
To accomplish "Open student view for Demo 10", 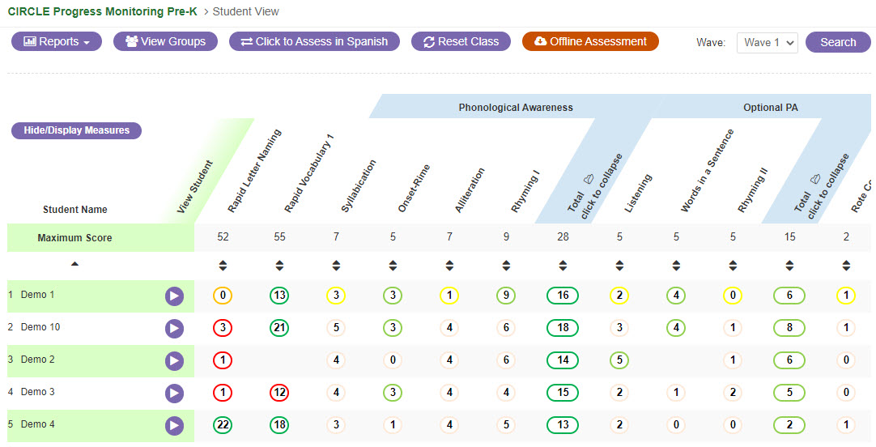I will [174, 329].
